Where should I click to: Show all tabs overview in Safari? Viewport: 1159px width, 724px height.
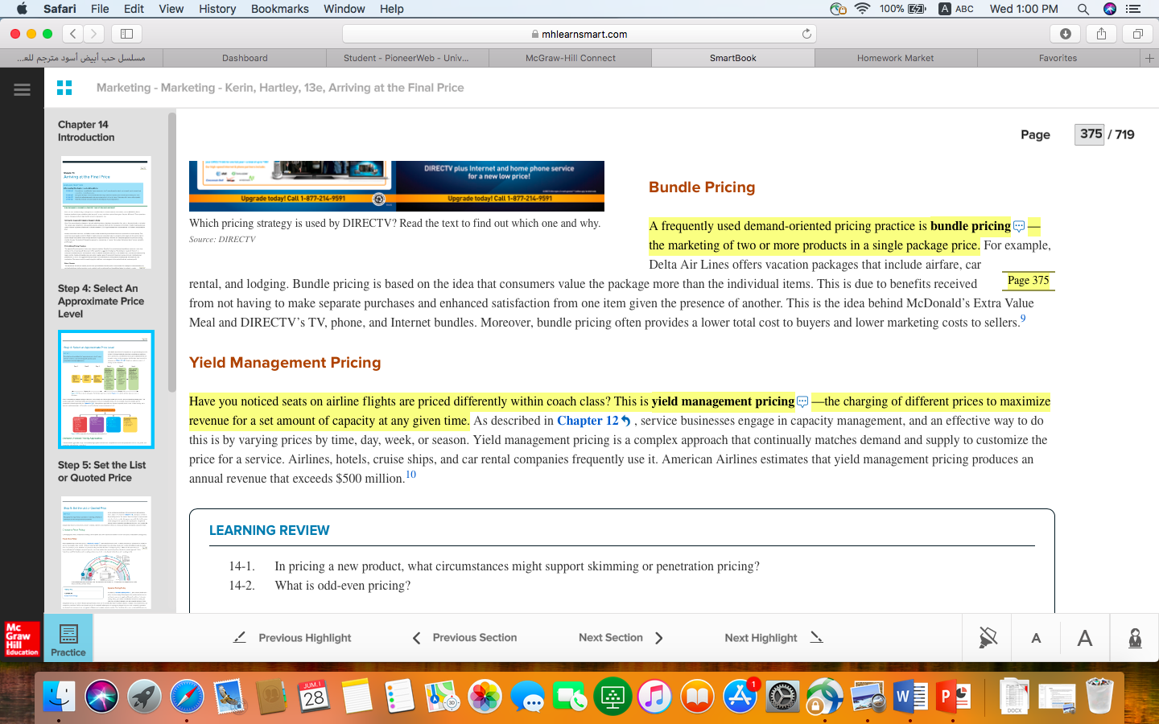(x=1137, y=34)
